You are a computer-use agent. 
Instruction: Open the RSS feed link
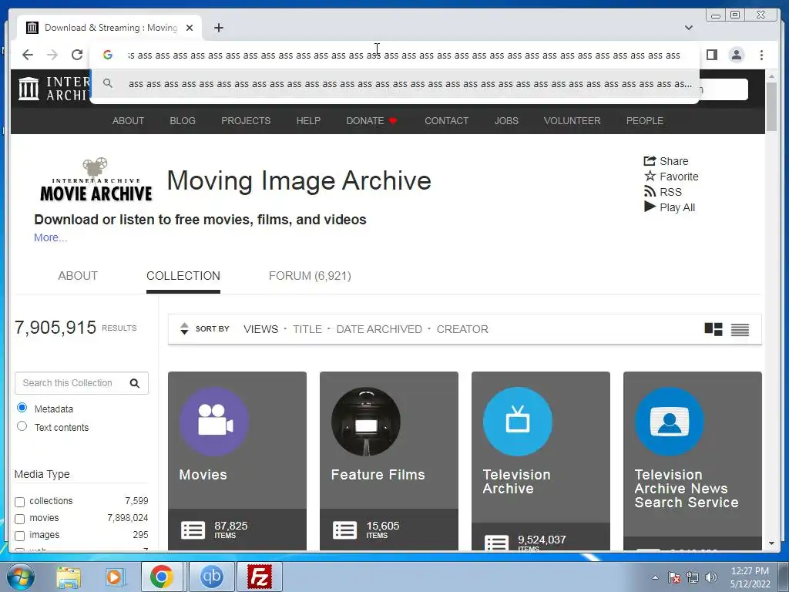tap(663, 192)
